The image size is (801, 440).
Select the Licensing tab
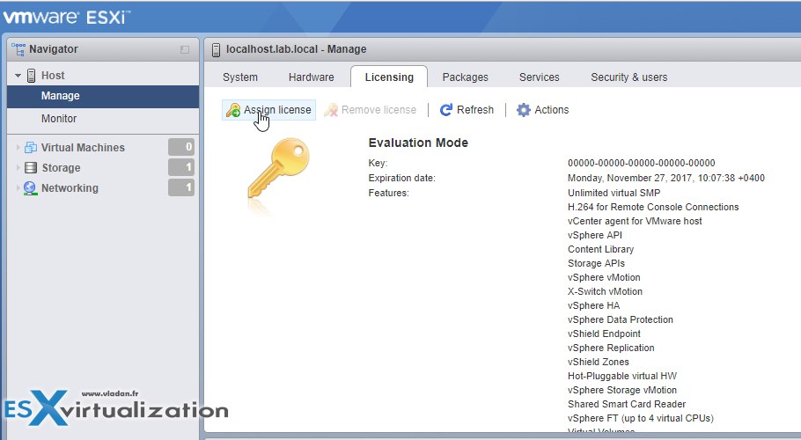(x=389, y=77)
